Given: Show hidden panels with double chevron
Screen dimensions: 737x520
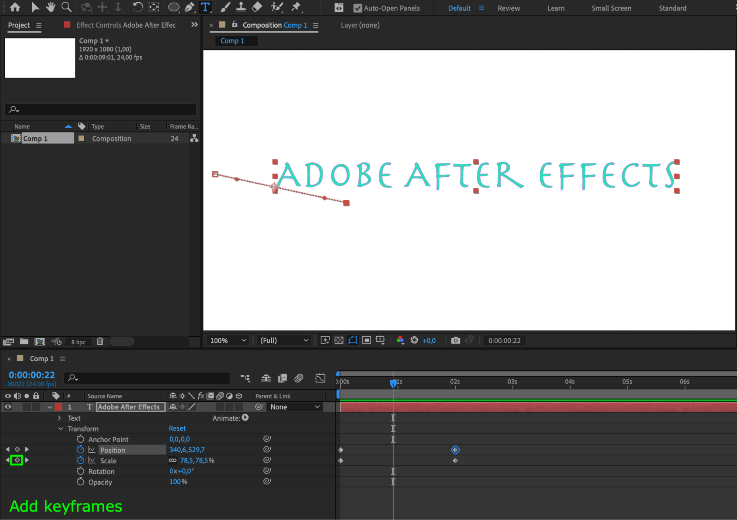Looking at the screenshot, I should click(x=194, y=25).
